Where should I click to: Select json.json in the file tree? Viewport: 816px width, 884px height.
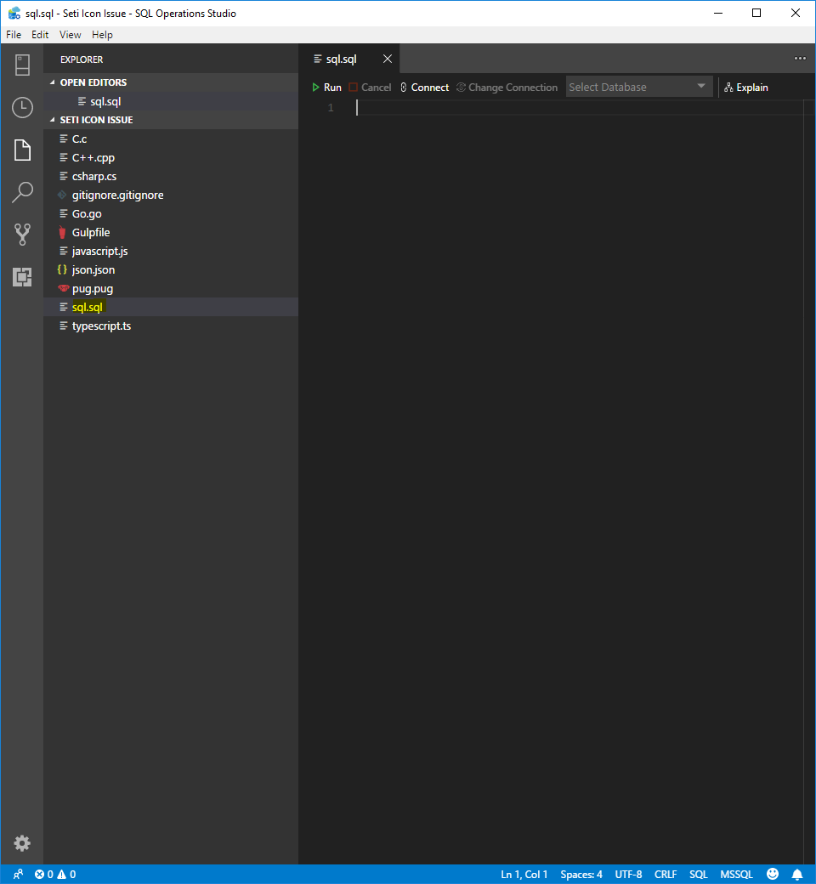pos(92,269)
